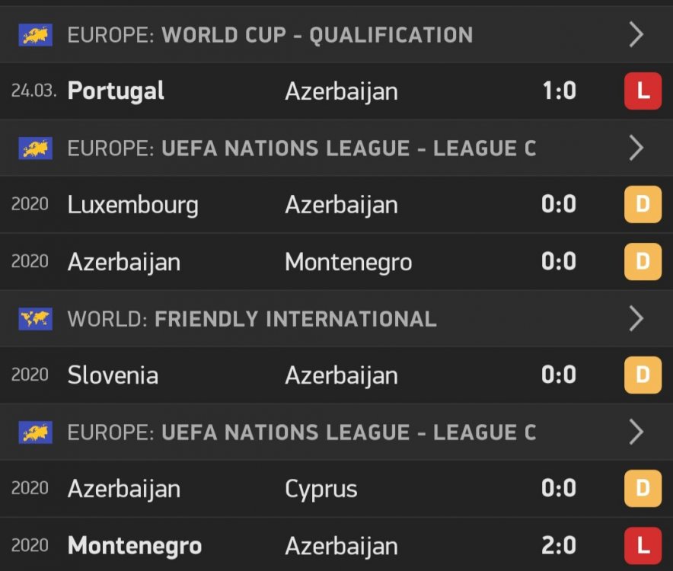Click the Europe flag icon beside World Cup Qualification
Viewport: 673px width, 571px height.
pos(35,35)
